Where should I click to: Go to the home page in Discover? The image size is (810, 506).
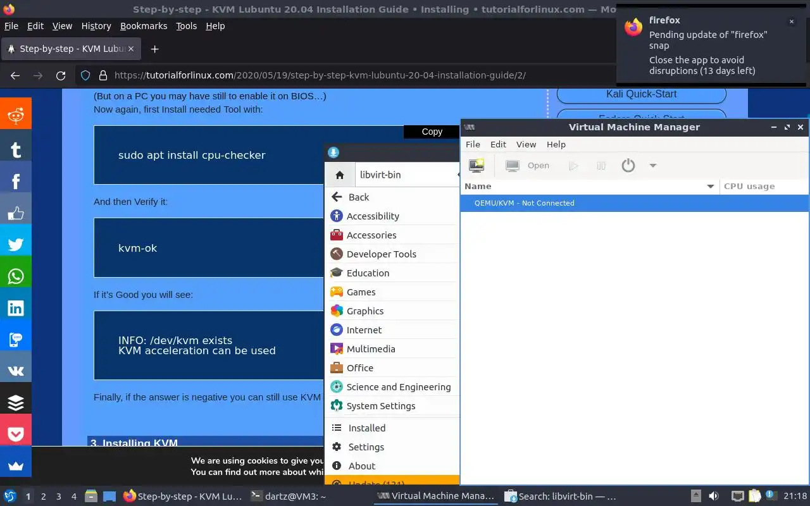pos(340,175)
